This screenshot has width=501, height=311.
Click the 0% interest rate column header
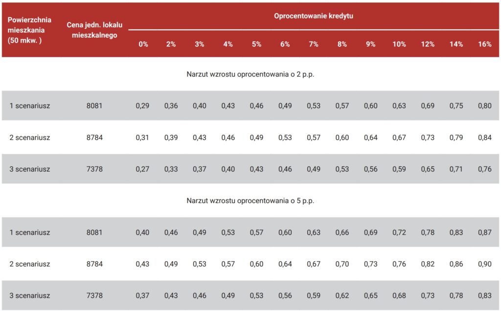tap(143, 44)
